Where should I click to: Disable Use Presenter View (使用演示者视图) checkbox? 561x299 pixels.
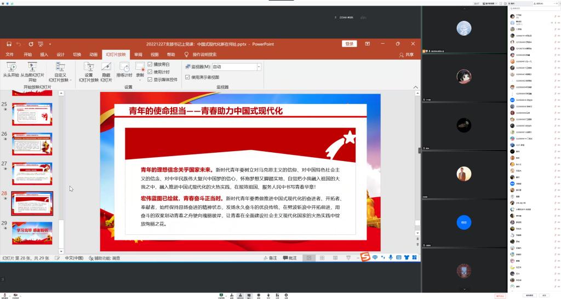tap(187, 77)
